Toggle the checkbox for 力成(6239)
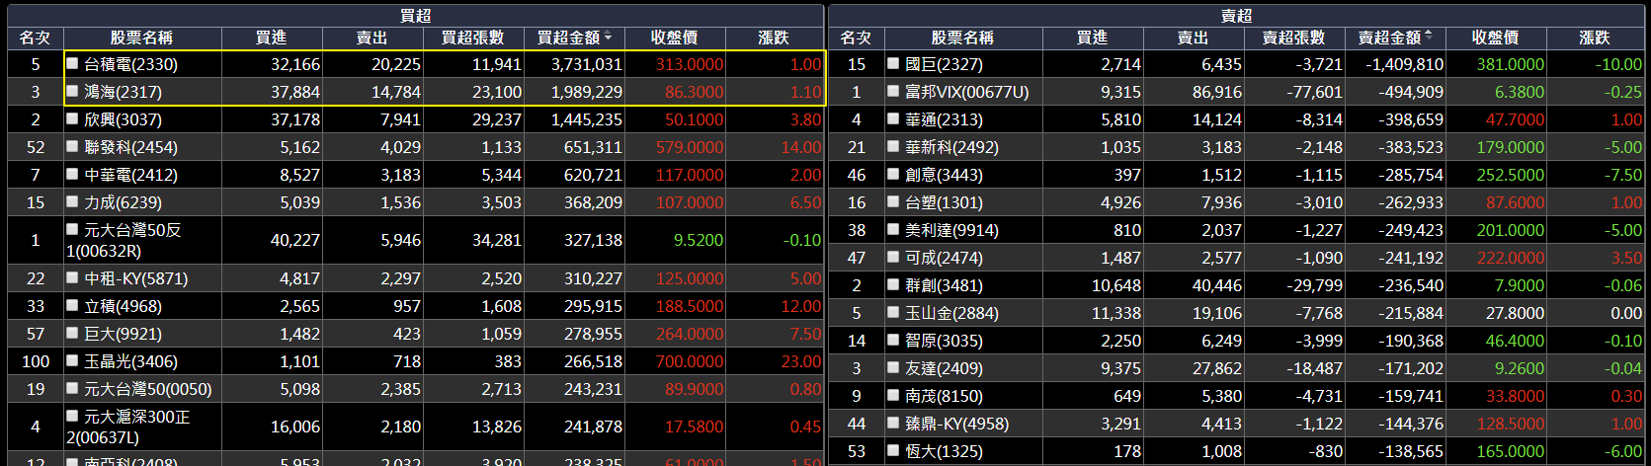 [x=72, y=201]
